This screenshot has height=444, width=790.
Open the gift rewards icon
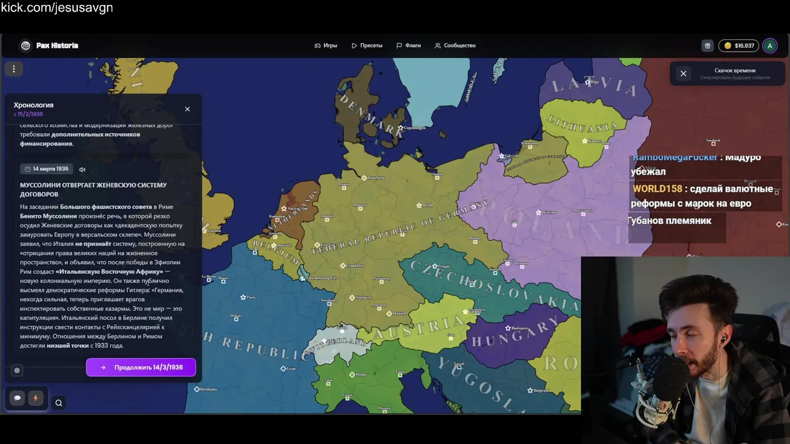tap(707, 46)
